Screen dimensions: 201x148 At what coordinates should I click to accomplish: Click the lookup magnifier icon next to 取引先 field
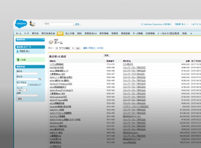[40, 79]
